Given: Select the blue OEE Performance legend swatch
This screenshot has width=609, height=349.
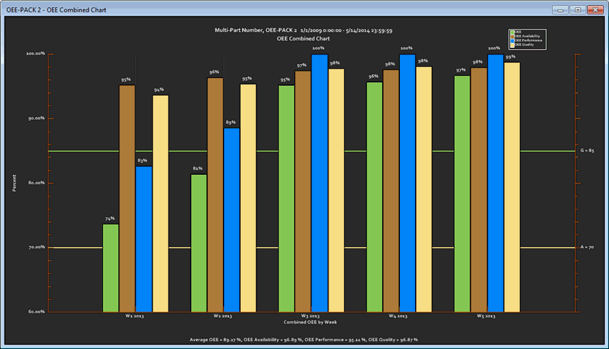Looking at the screenshot, I should pos(512,41).
